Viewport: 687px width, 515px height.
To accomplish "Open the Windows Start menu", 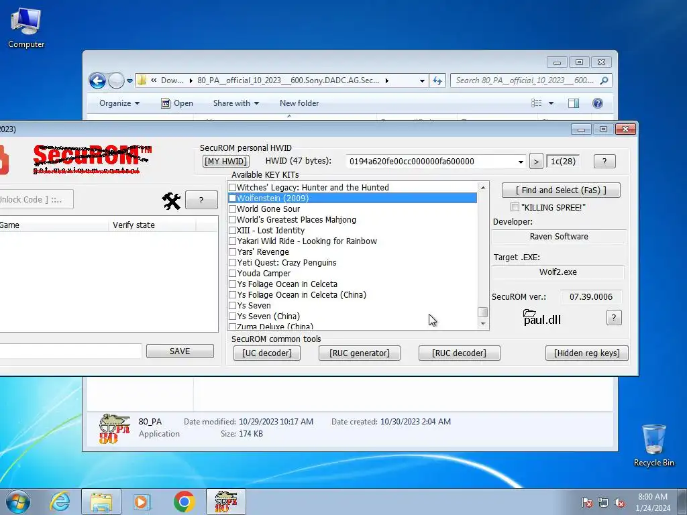I will coord(18,502).
